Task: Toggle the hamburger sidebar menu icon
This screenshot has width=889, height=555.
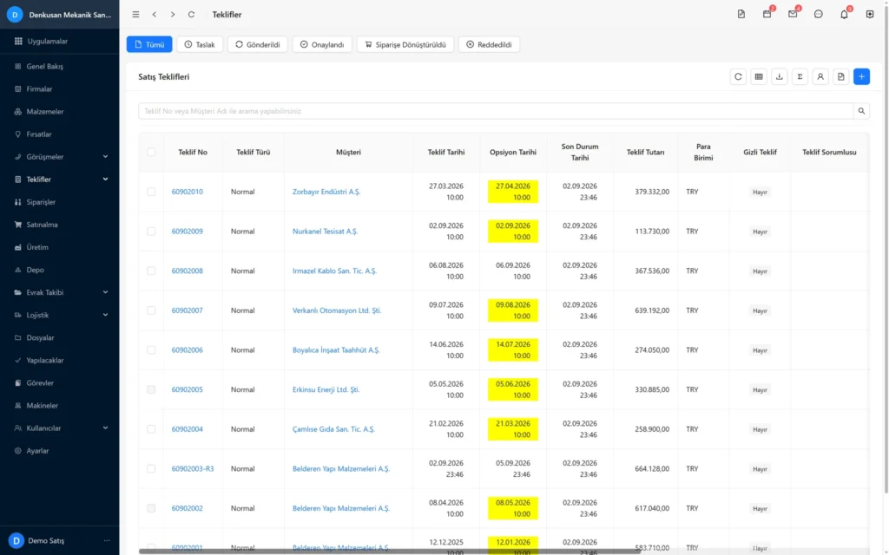Action: [x=135, y=15]
